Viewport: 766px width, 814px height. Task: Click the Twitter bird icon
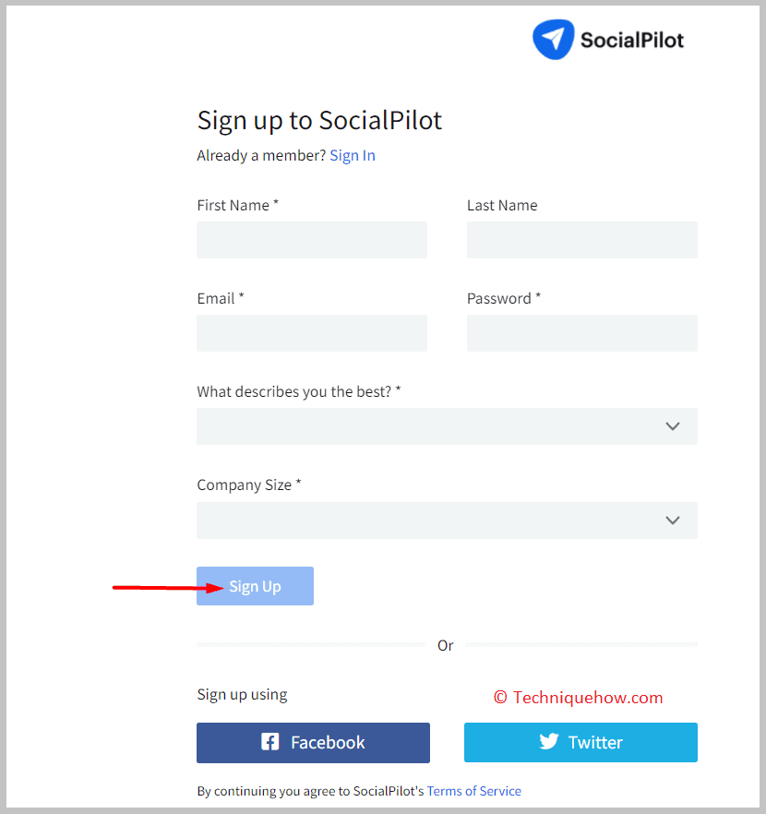(548, 741)
